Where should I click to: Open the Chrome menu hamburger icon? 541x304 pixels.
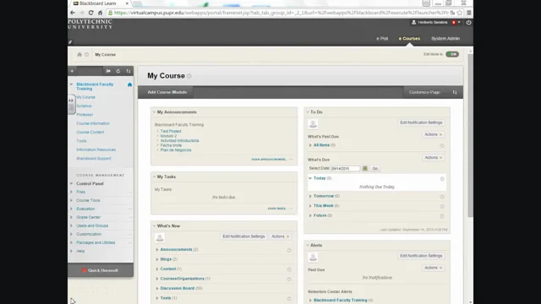pyautogui.click(x=469, y=13)
